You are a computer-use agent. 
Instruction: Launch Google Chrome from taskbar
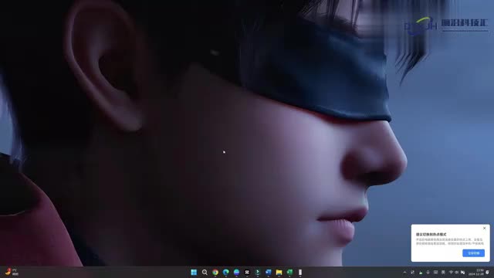click(x=215, y=272)
